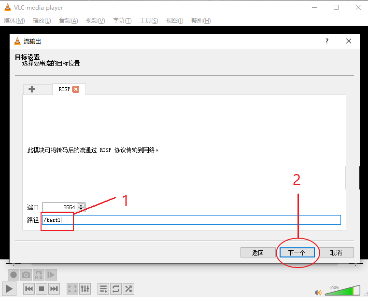
Task: Click the play button
Action: click(x=9, y=289)
